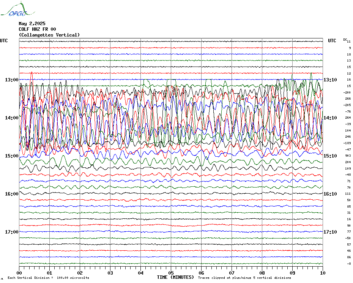
Task: Click DC offset value -47
Action: [348, 149]
